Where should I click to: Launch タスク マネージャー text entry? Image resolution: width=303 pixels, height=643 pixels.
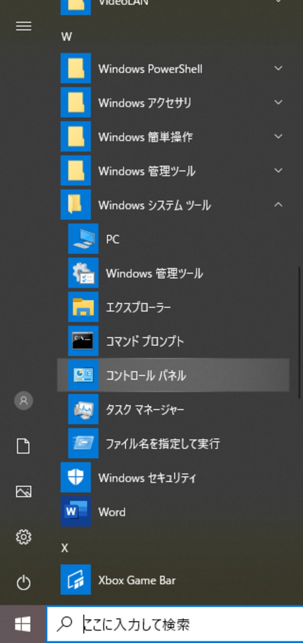pyautogui.click(x=145, y=409)
